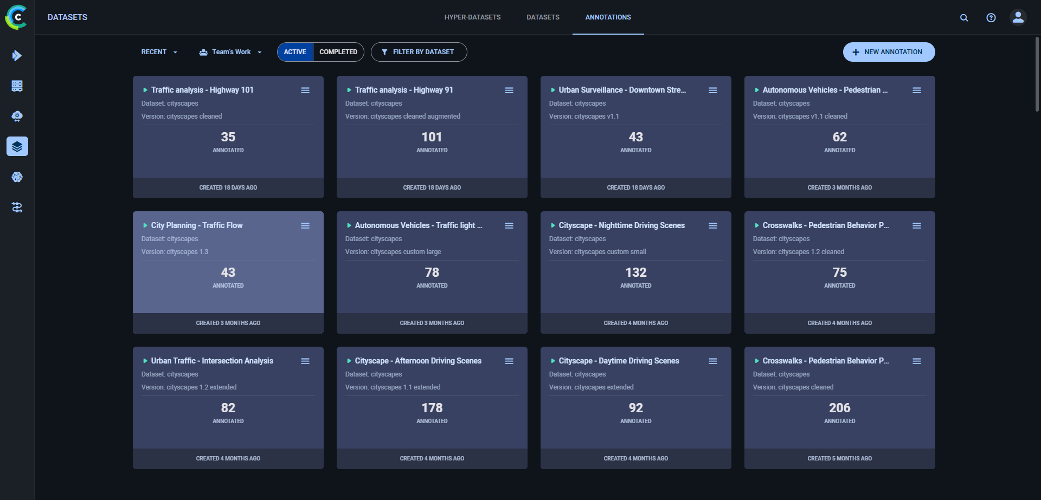This screenshot has height=500, width=1041.
Task: Open the FILTER BY DATASET selector
Action: [419, 52]
